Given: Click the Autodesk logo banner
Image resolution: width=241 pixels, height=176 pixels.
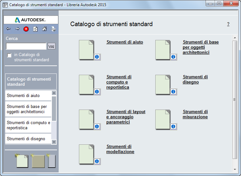Looking at the screenshot, I should tap(31, 20).
